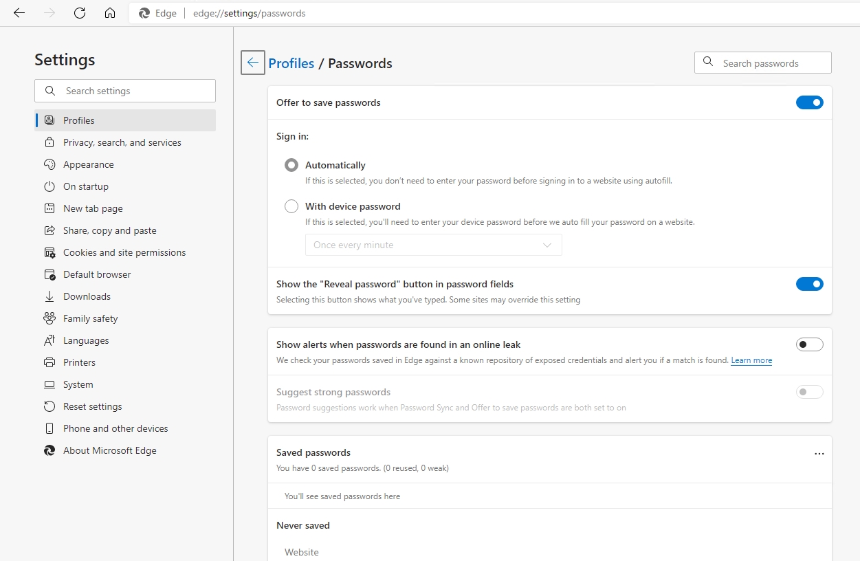This screenshot has width=860, height=561.
Task: Select the Printers icon in the sidebar
Action: [x=48, y=362]
